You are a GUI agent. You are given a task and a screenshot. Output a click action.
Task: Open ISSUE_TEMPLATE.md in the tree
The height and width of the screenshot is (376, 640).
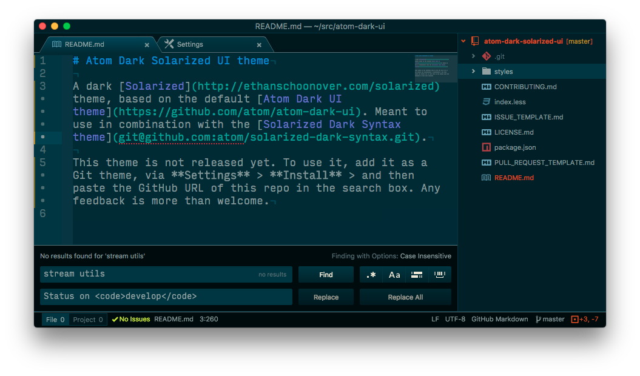528,117
